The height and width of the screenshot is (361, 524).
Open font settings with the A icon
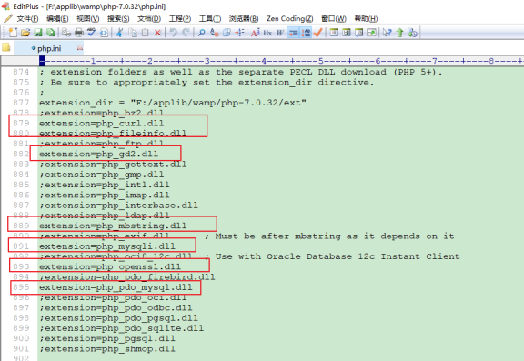point(256,33)
